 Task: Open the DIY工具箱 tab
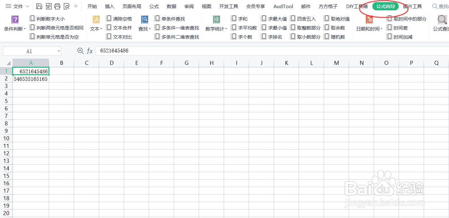[357, 6]
